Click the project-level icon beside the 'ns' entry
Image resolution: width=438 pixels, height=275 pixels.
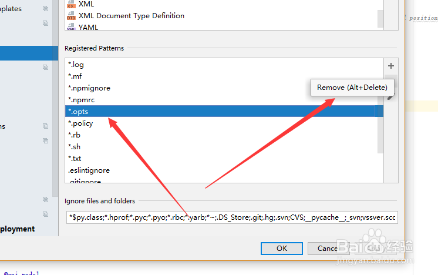click(46, 126)
